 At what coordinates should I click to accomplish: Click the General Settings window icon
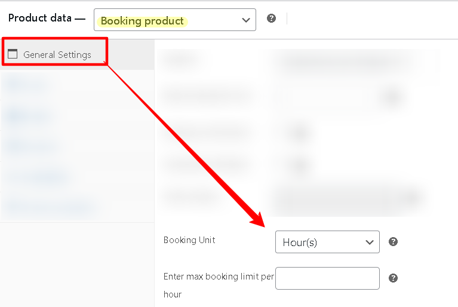point(13,54)
